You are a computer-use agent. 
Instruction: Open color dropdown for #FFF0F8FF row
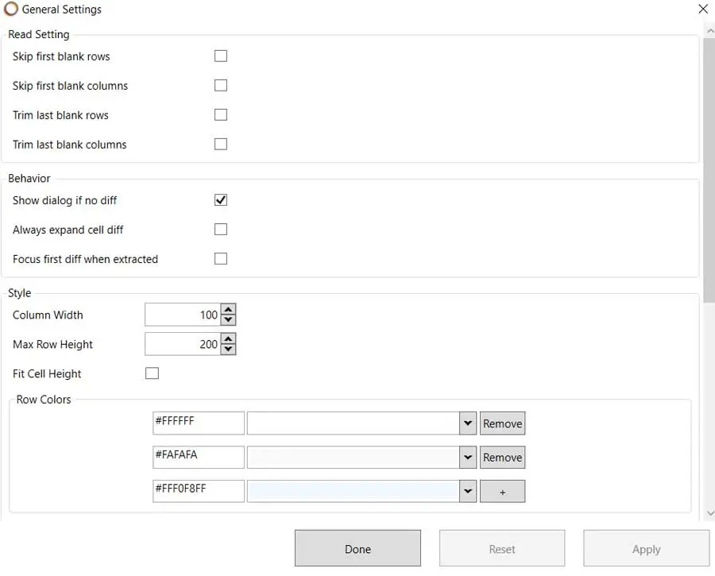click(468, 492)
